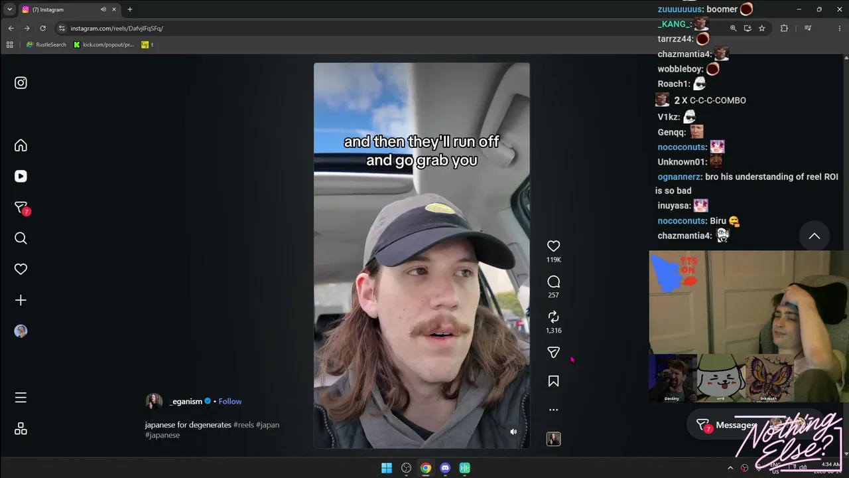Open the RustleSearch bookmark

coord(46,44)
